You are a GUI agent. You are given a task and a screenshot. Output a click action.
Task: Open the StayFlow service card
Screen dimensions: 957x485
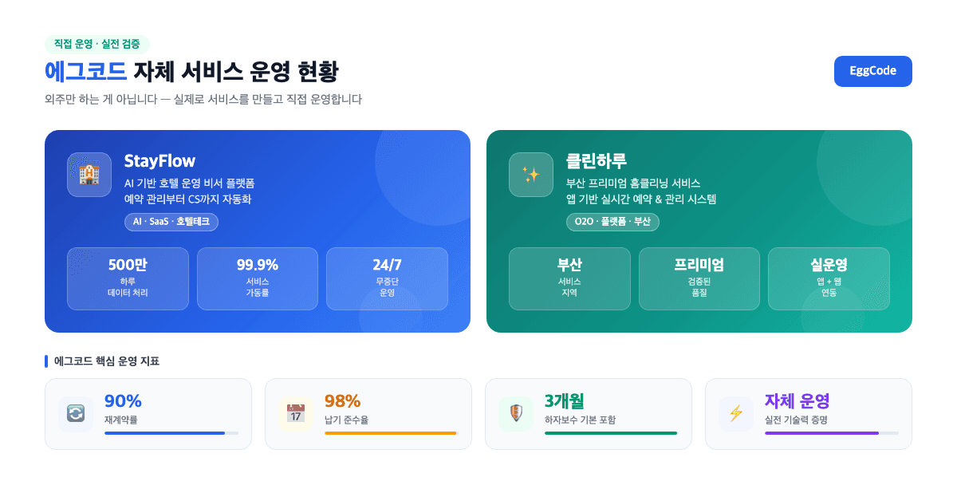pos(258,231)
